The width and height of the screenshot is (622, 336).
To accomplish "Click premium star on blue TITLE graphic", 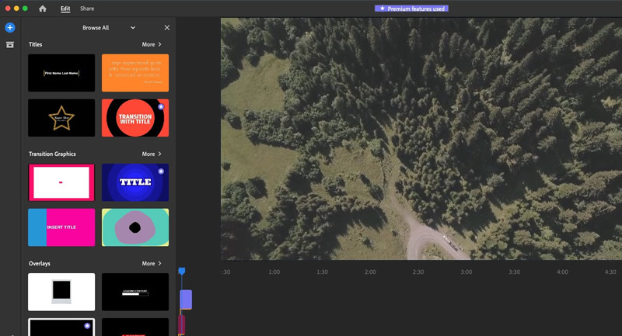I will (161, 171).
